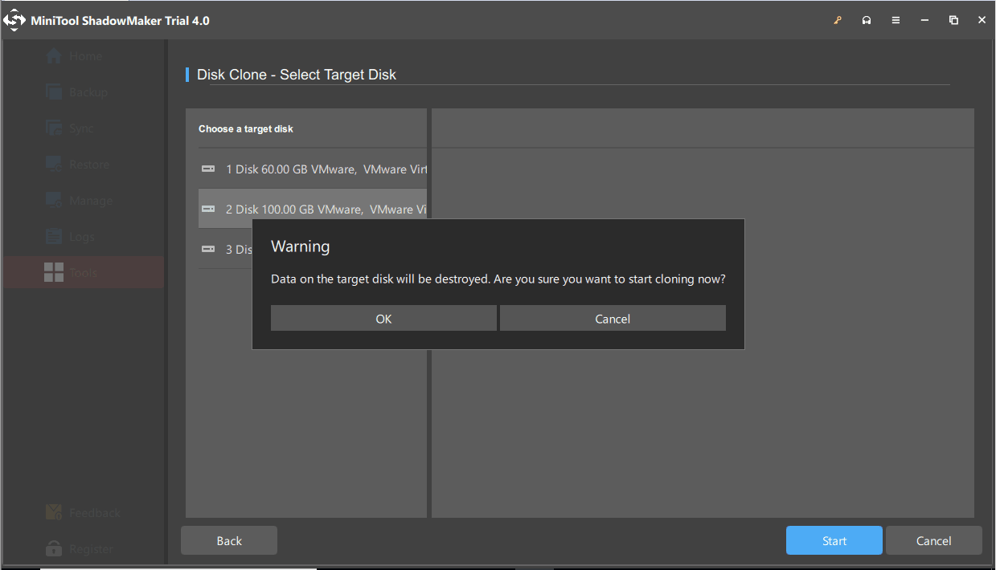This screenshot has height=570, width=996.
Task: Open the Backup section
Action: pos(55,92)
